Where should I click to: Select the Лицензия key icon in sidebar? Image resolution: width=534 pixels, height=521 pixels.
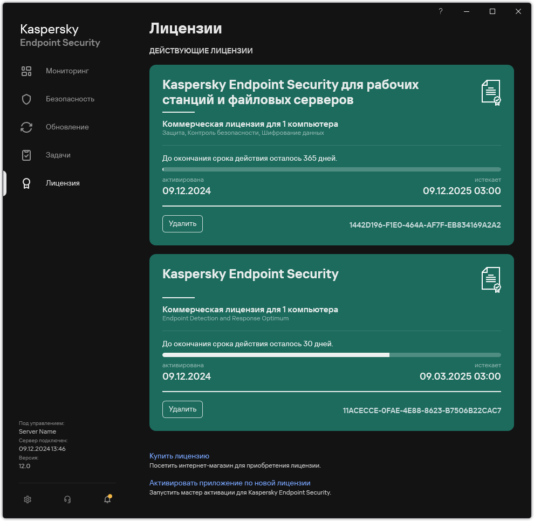26,183
